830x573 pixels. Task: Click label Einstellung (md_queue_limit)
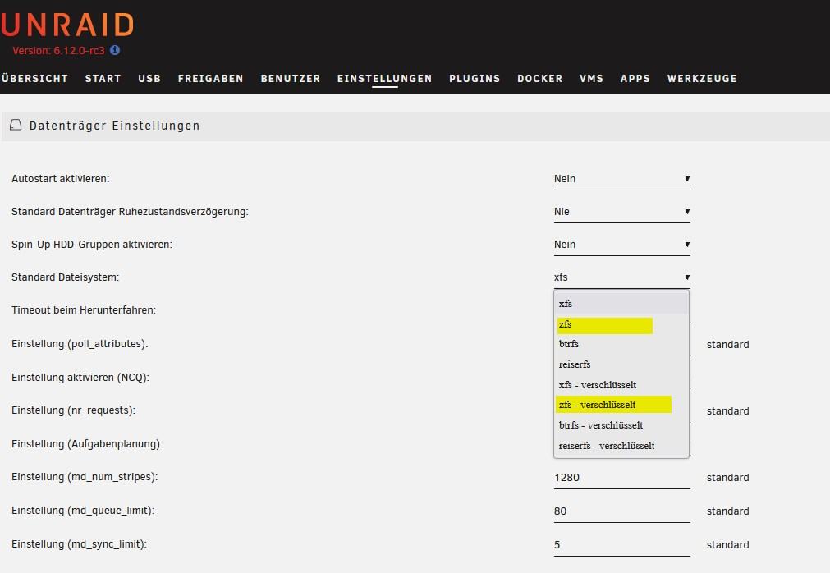pyautogui.click(x=83, y=511)
